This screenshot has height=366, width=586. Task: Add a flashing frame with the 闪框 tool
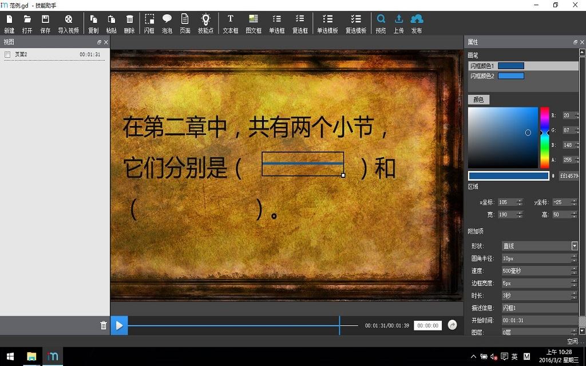pyautogui.click(x=149, y=23)
